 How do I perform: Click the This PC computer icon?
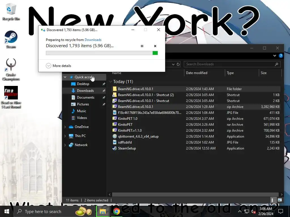pos(71,136)
